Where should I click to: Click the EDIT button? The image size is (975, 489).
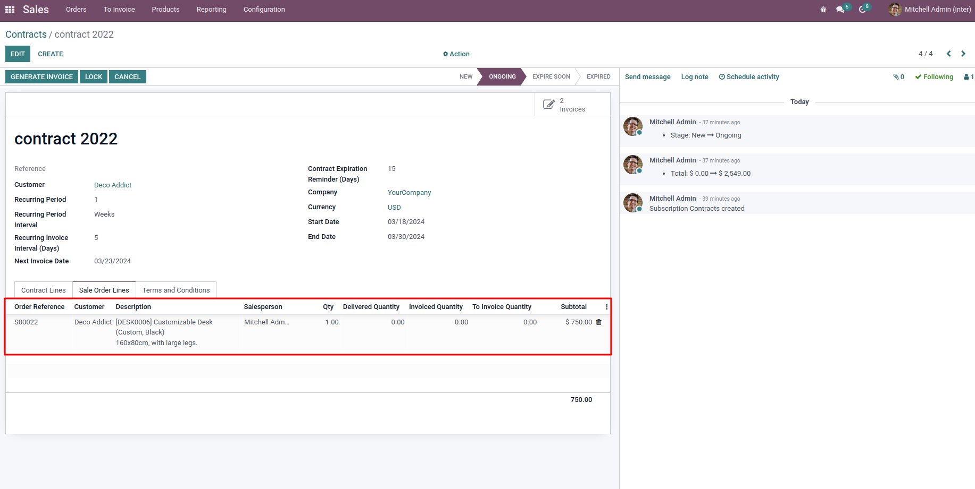coord(18,54)
